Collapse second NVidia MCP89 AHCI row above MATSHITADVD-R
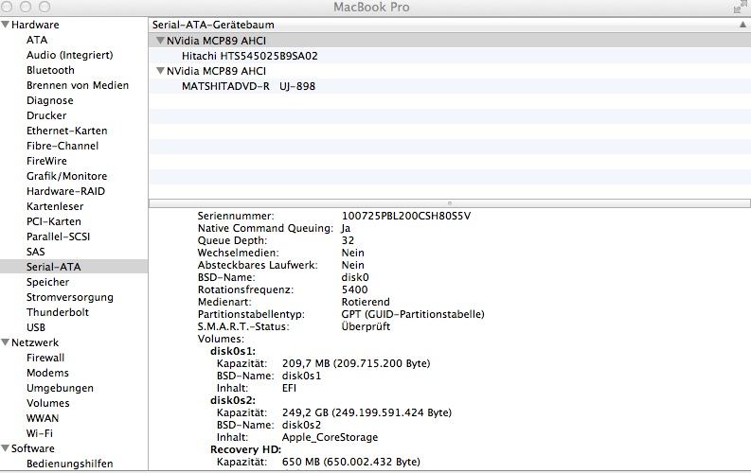The width and height of the screenshot is (751, 473). (x=160, y=71)
